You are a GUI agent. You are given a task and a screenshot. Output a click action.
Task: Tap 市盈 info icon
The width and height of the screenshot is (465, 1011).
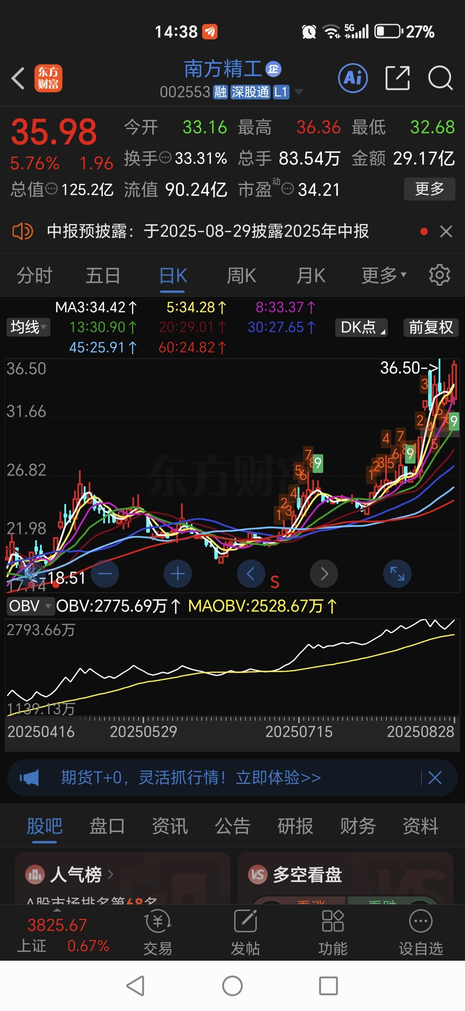click(x=288, y=189)
